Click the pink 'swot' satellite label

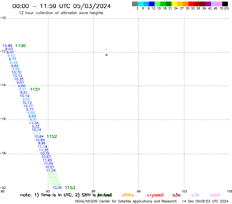point(215,195)
